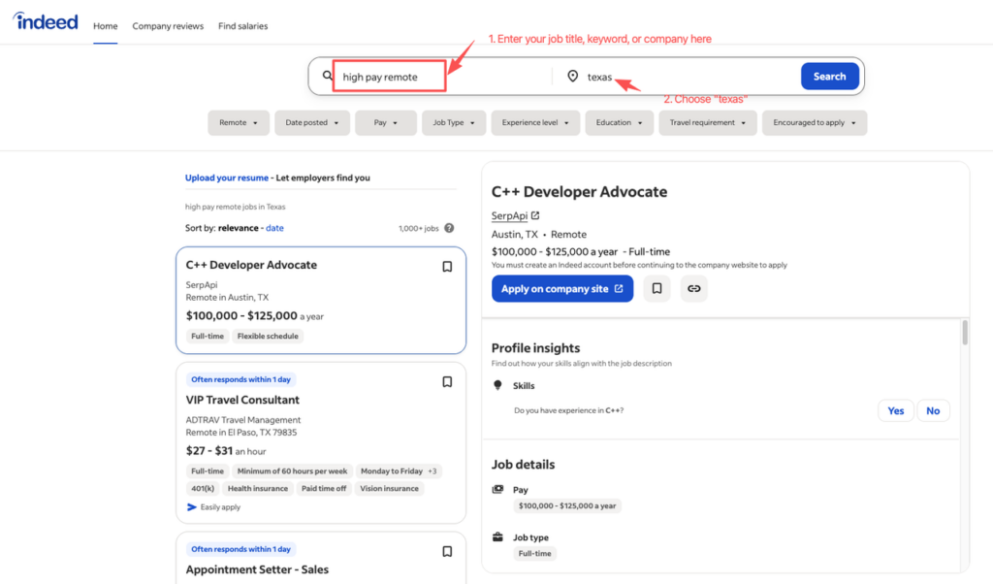Save the job using bookmark beside Apply button
993x584 pixels.
click(x=657, y=288)
